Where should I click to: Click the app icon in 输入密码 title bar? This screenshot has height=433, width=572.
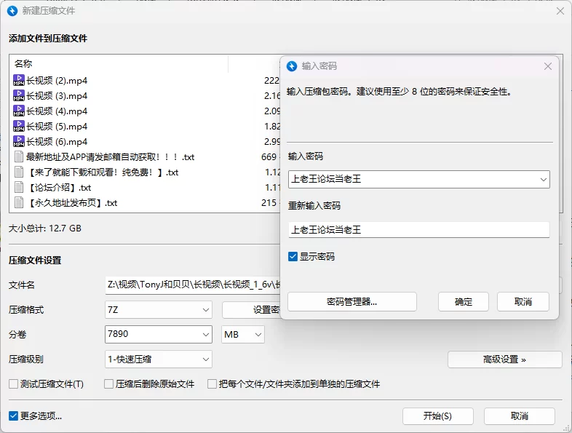click(x=292, y=66)
